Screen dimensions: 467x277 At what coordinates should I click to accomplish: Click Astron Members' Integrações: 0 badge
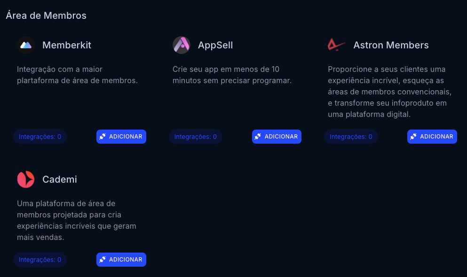[x=351, y=137]
